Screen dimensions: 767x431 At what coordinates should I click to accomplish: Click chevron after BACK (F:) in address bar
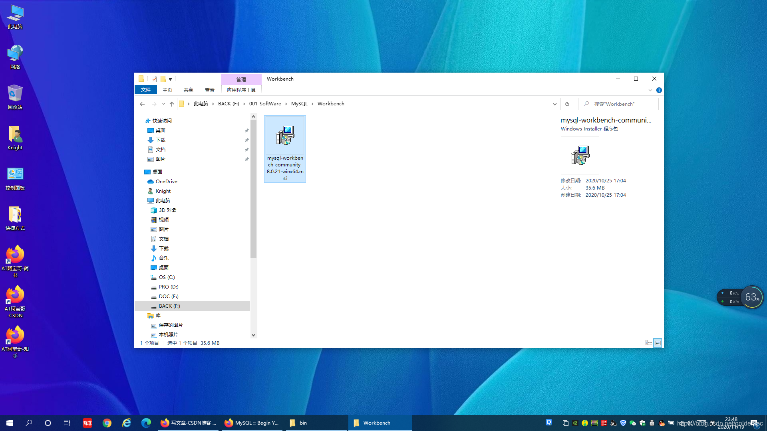click(x=244, y=104)
